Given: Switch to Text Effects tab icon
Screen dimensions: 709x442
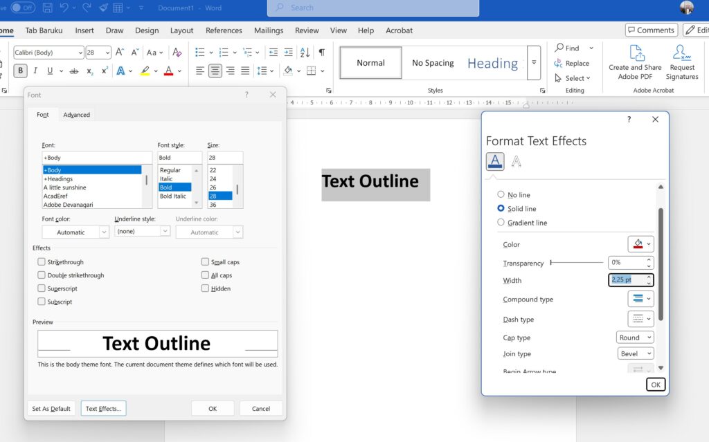Looking at the screenshot, I should pyautogui.click(x=516, y=161).
